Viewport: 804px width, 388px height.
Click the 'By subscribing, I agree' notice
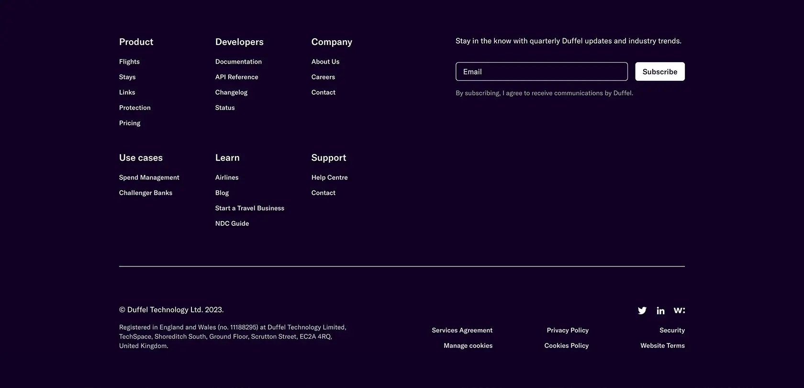click(x=544, y=93)
